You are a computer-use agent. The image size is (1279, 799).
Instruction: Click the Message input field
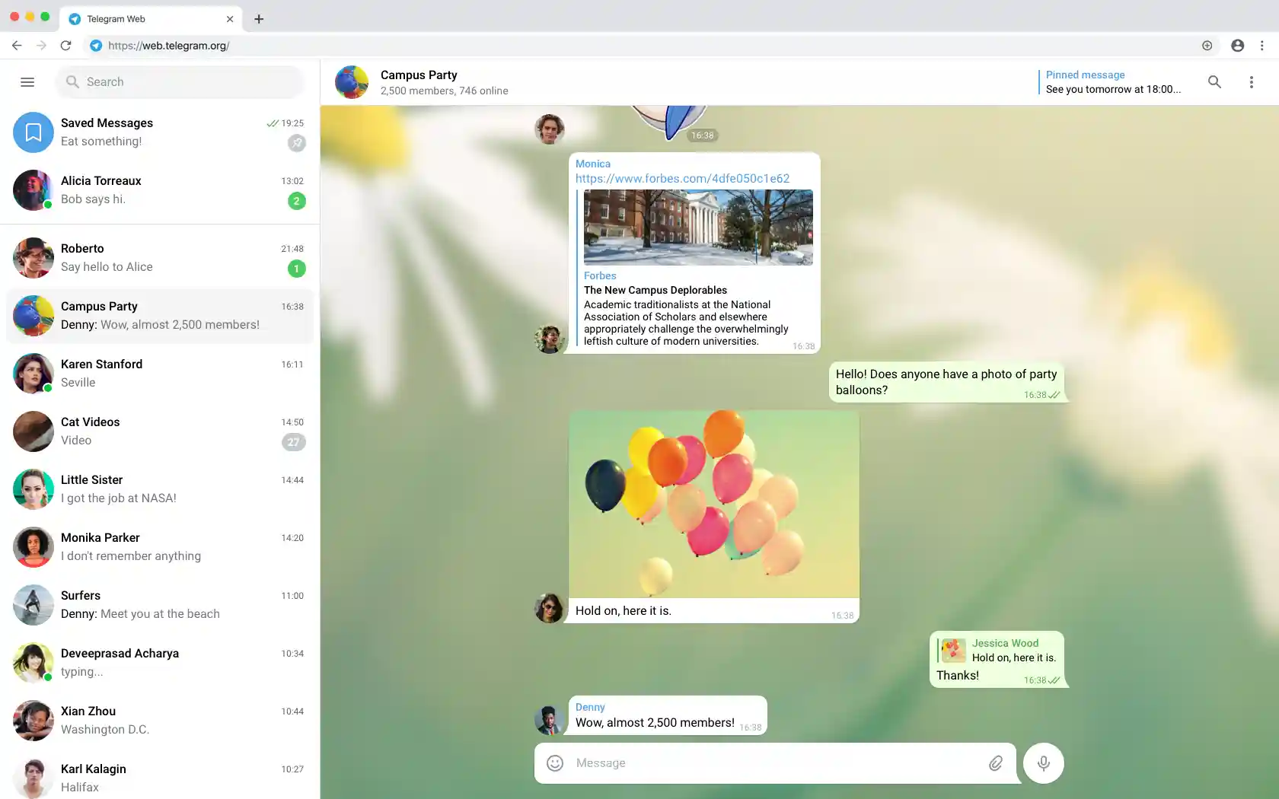[x=761, y=762]
